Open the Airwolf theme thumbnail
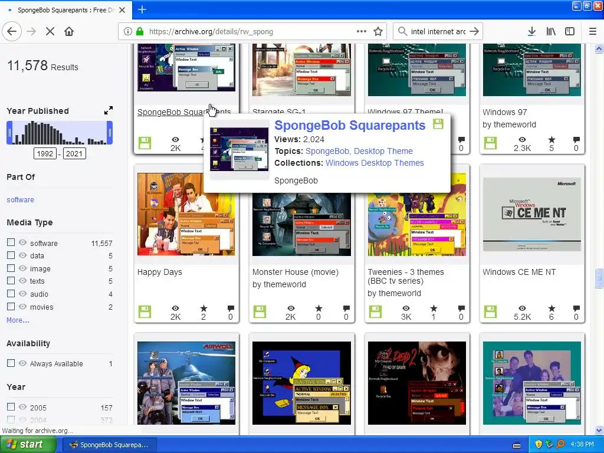The width and height of the screenshot is (604, 453). tap(186, 383)
